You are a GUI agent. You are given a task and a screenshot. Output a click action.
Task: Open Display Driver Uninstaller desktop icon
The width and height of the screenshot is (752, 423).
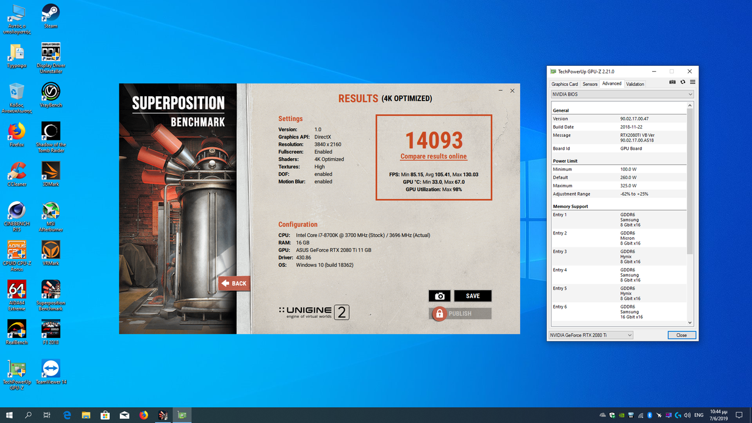click(51, 58)
